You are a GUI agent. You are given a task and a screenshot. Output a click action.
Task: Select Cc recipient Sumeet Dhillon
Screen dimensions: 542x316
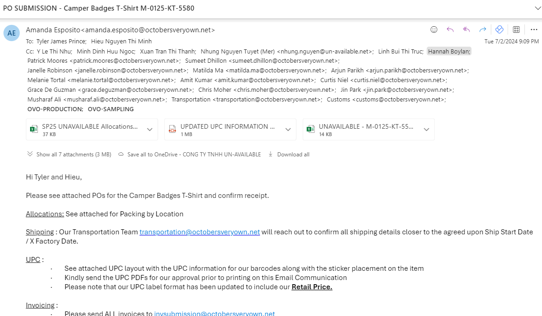[262, 61]
